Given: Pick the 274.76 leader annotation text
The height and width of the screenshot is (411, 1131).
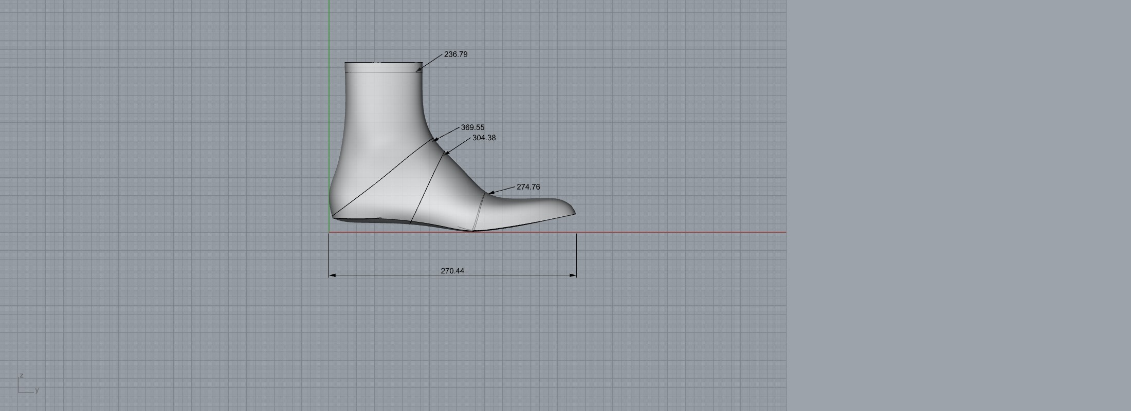Looking at the screenshot, I should click(x=528, y=187).
